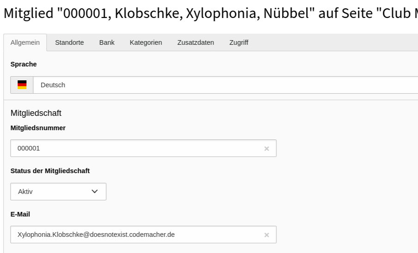Click the Mitgliedsnummer field label

click(38, 128)
